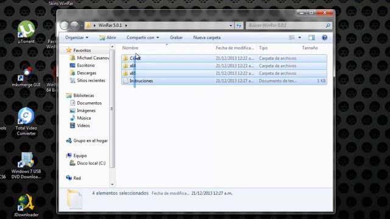Open Imágenes library
This screenshot has height=219, width=390.
[83, 111]
